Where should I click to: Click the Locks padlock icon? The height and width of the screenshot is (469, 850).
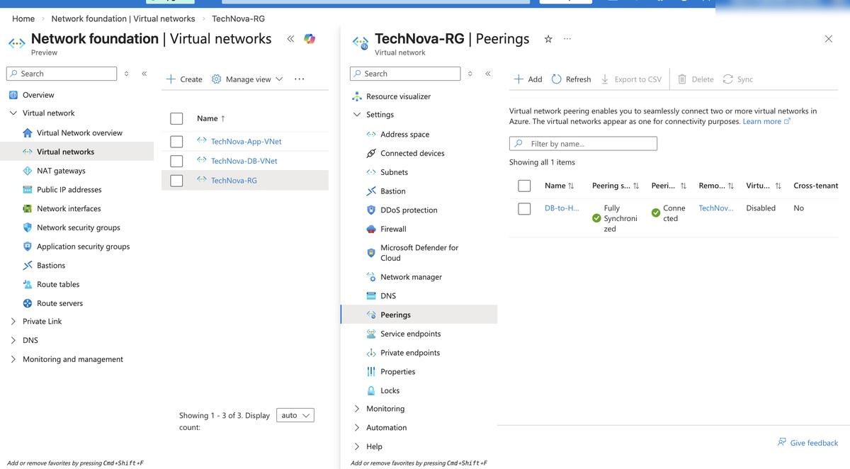tap(371, 390)
